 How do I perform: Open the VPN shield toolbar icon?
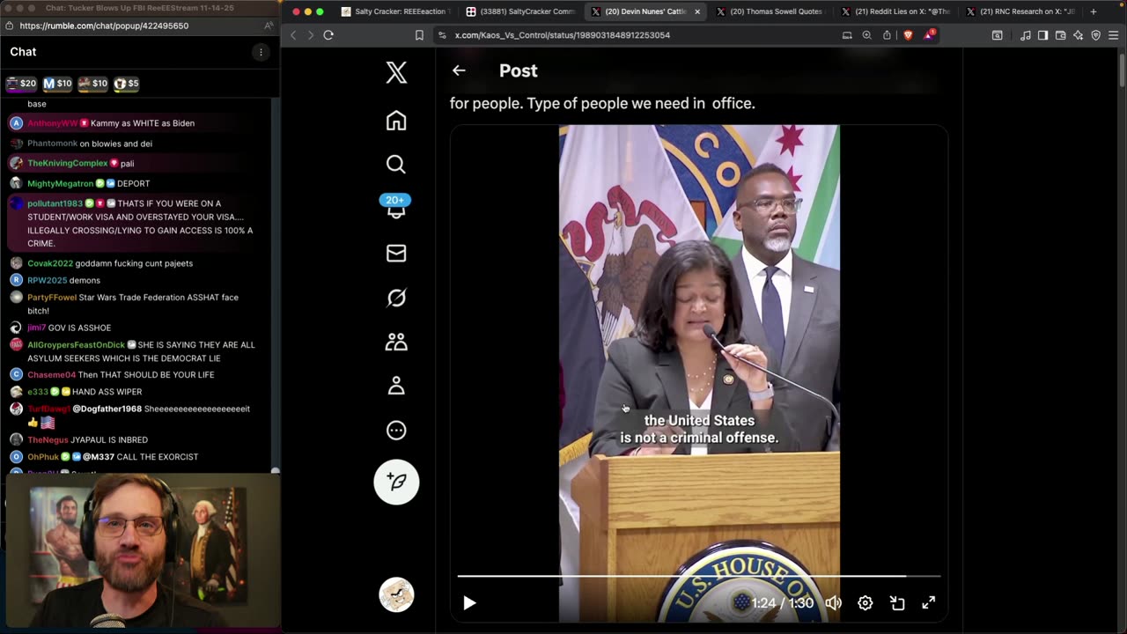coord(1096,35)
